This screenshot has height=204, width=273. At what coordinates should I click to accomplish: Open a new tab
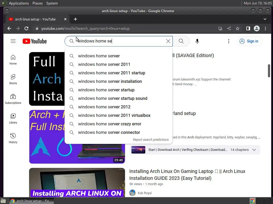click(x=75, y=19)
